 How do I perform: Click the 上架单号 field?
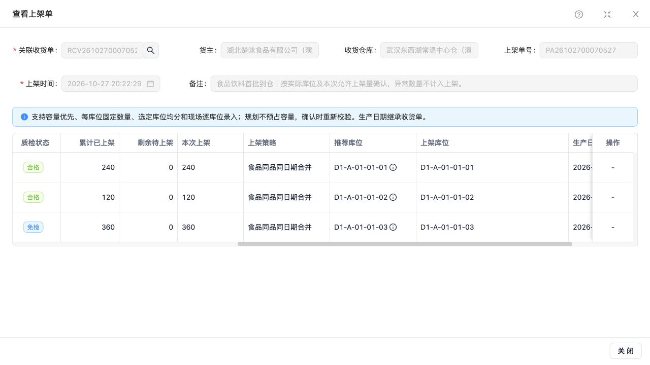click(589, 50)
